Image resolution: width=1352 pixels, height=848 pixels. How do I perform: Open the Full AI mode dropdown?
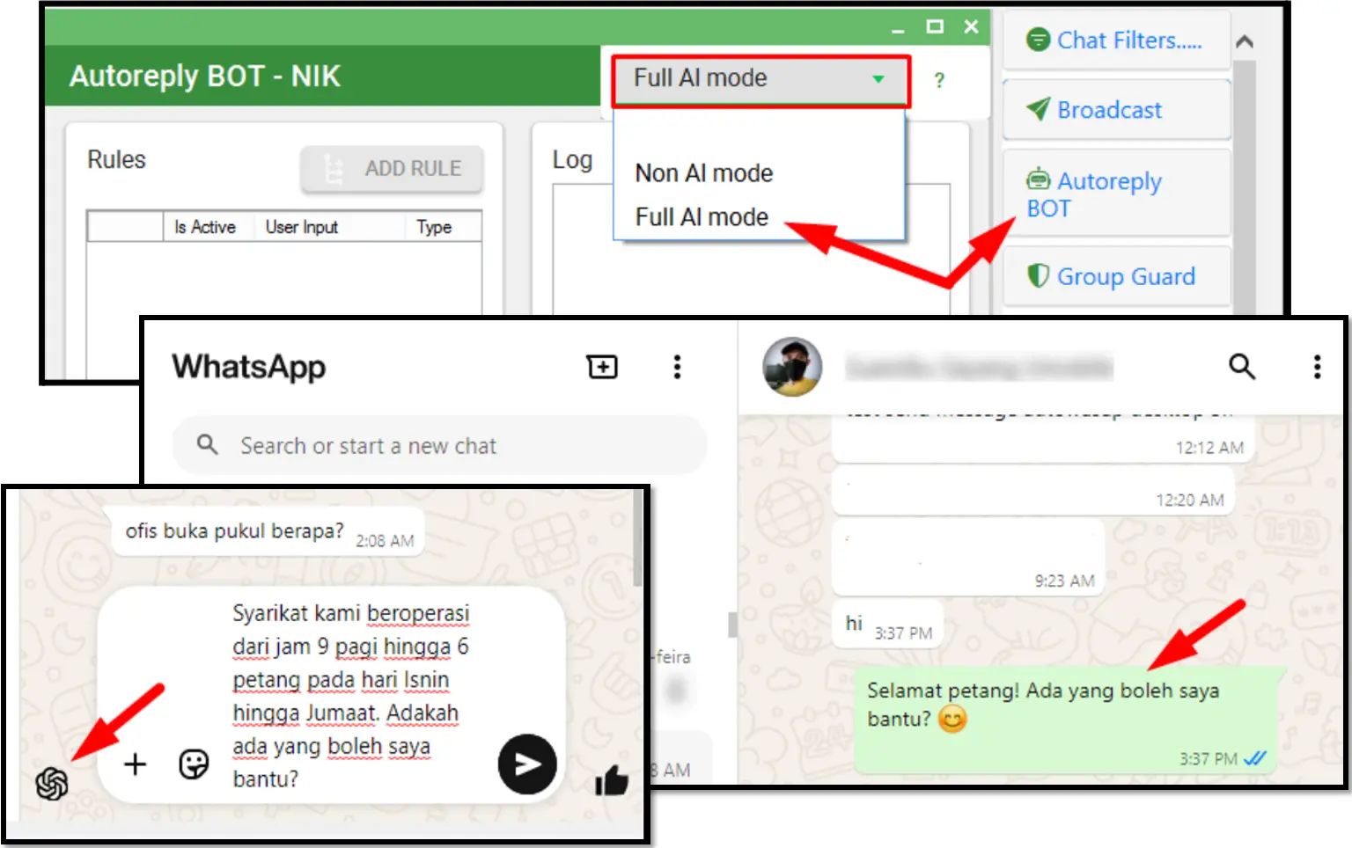[760, 78]
